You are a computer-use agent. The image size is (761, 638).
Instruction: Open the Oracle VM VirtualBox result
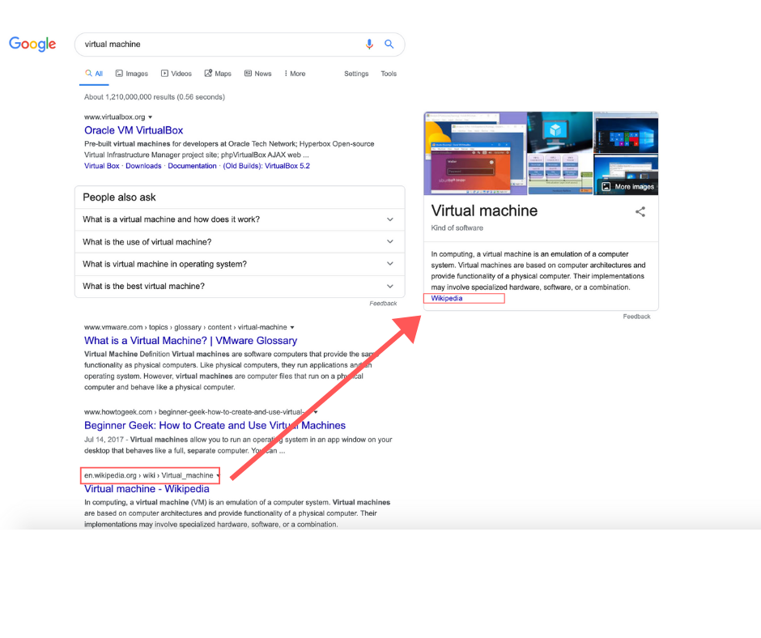134,130
